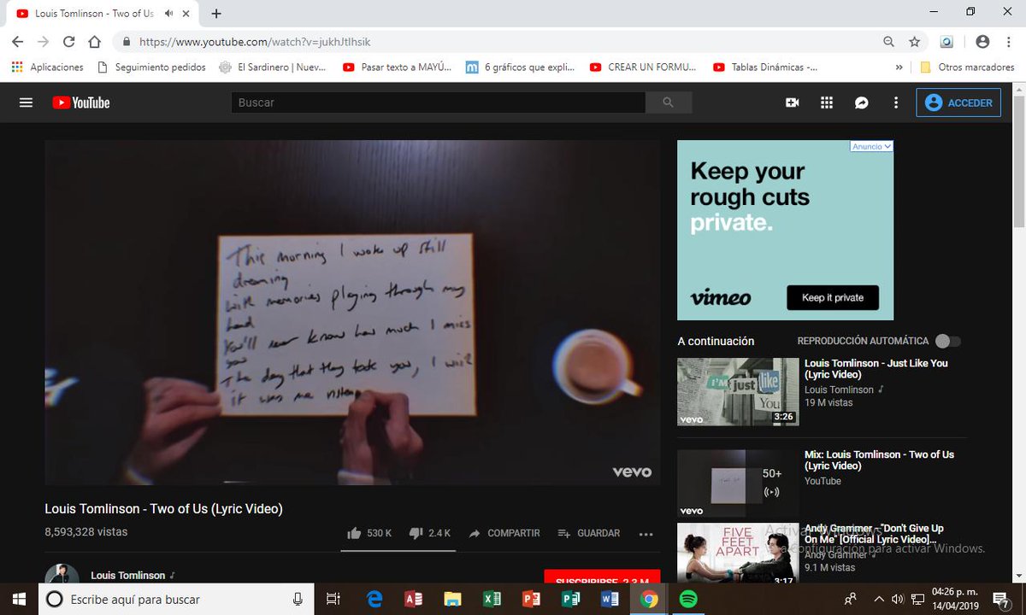1026x615 pixels.
Task: Show hidden tray icons chevron
Action: pyautogui.click(x=879, y=599)
